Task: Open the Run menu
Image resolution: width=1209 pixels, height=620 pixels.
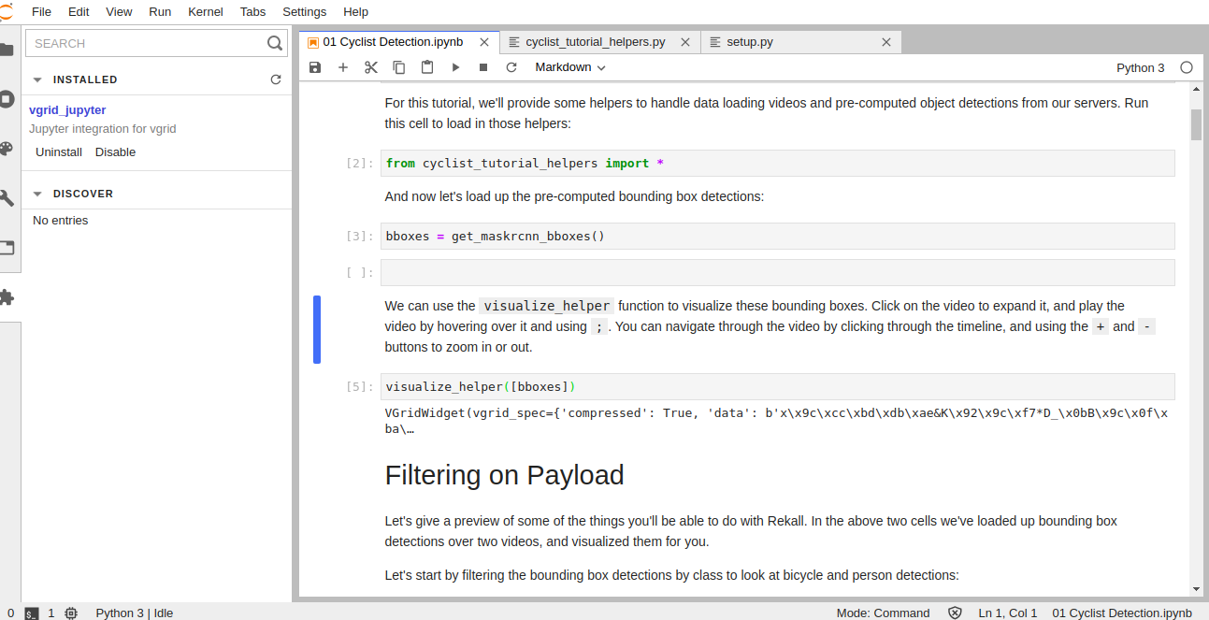Action: (160, 12)
